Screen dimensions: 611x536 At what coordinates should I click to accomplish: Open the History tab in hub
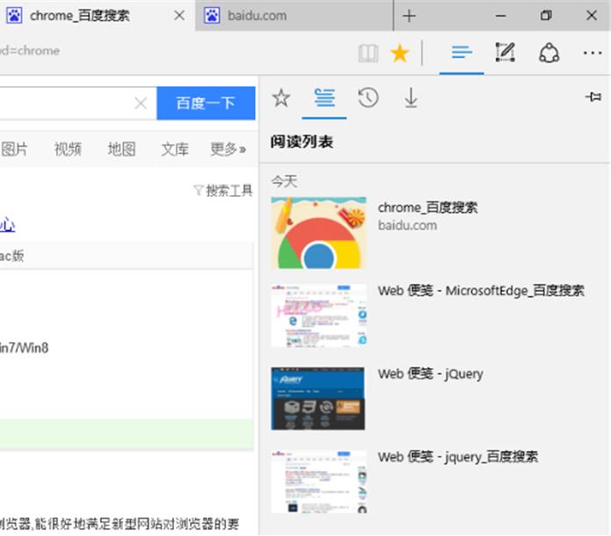tap(368, 98)
